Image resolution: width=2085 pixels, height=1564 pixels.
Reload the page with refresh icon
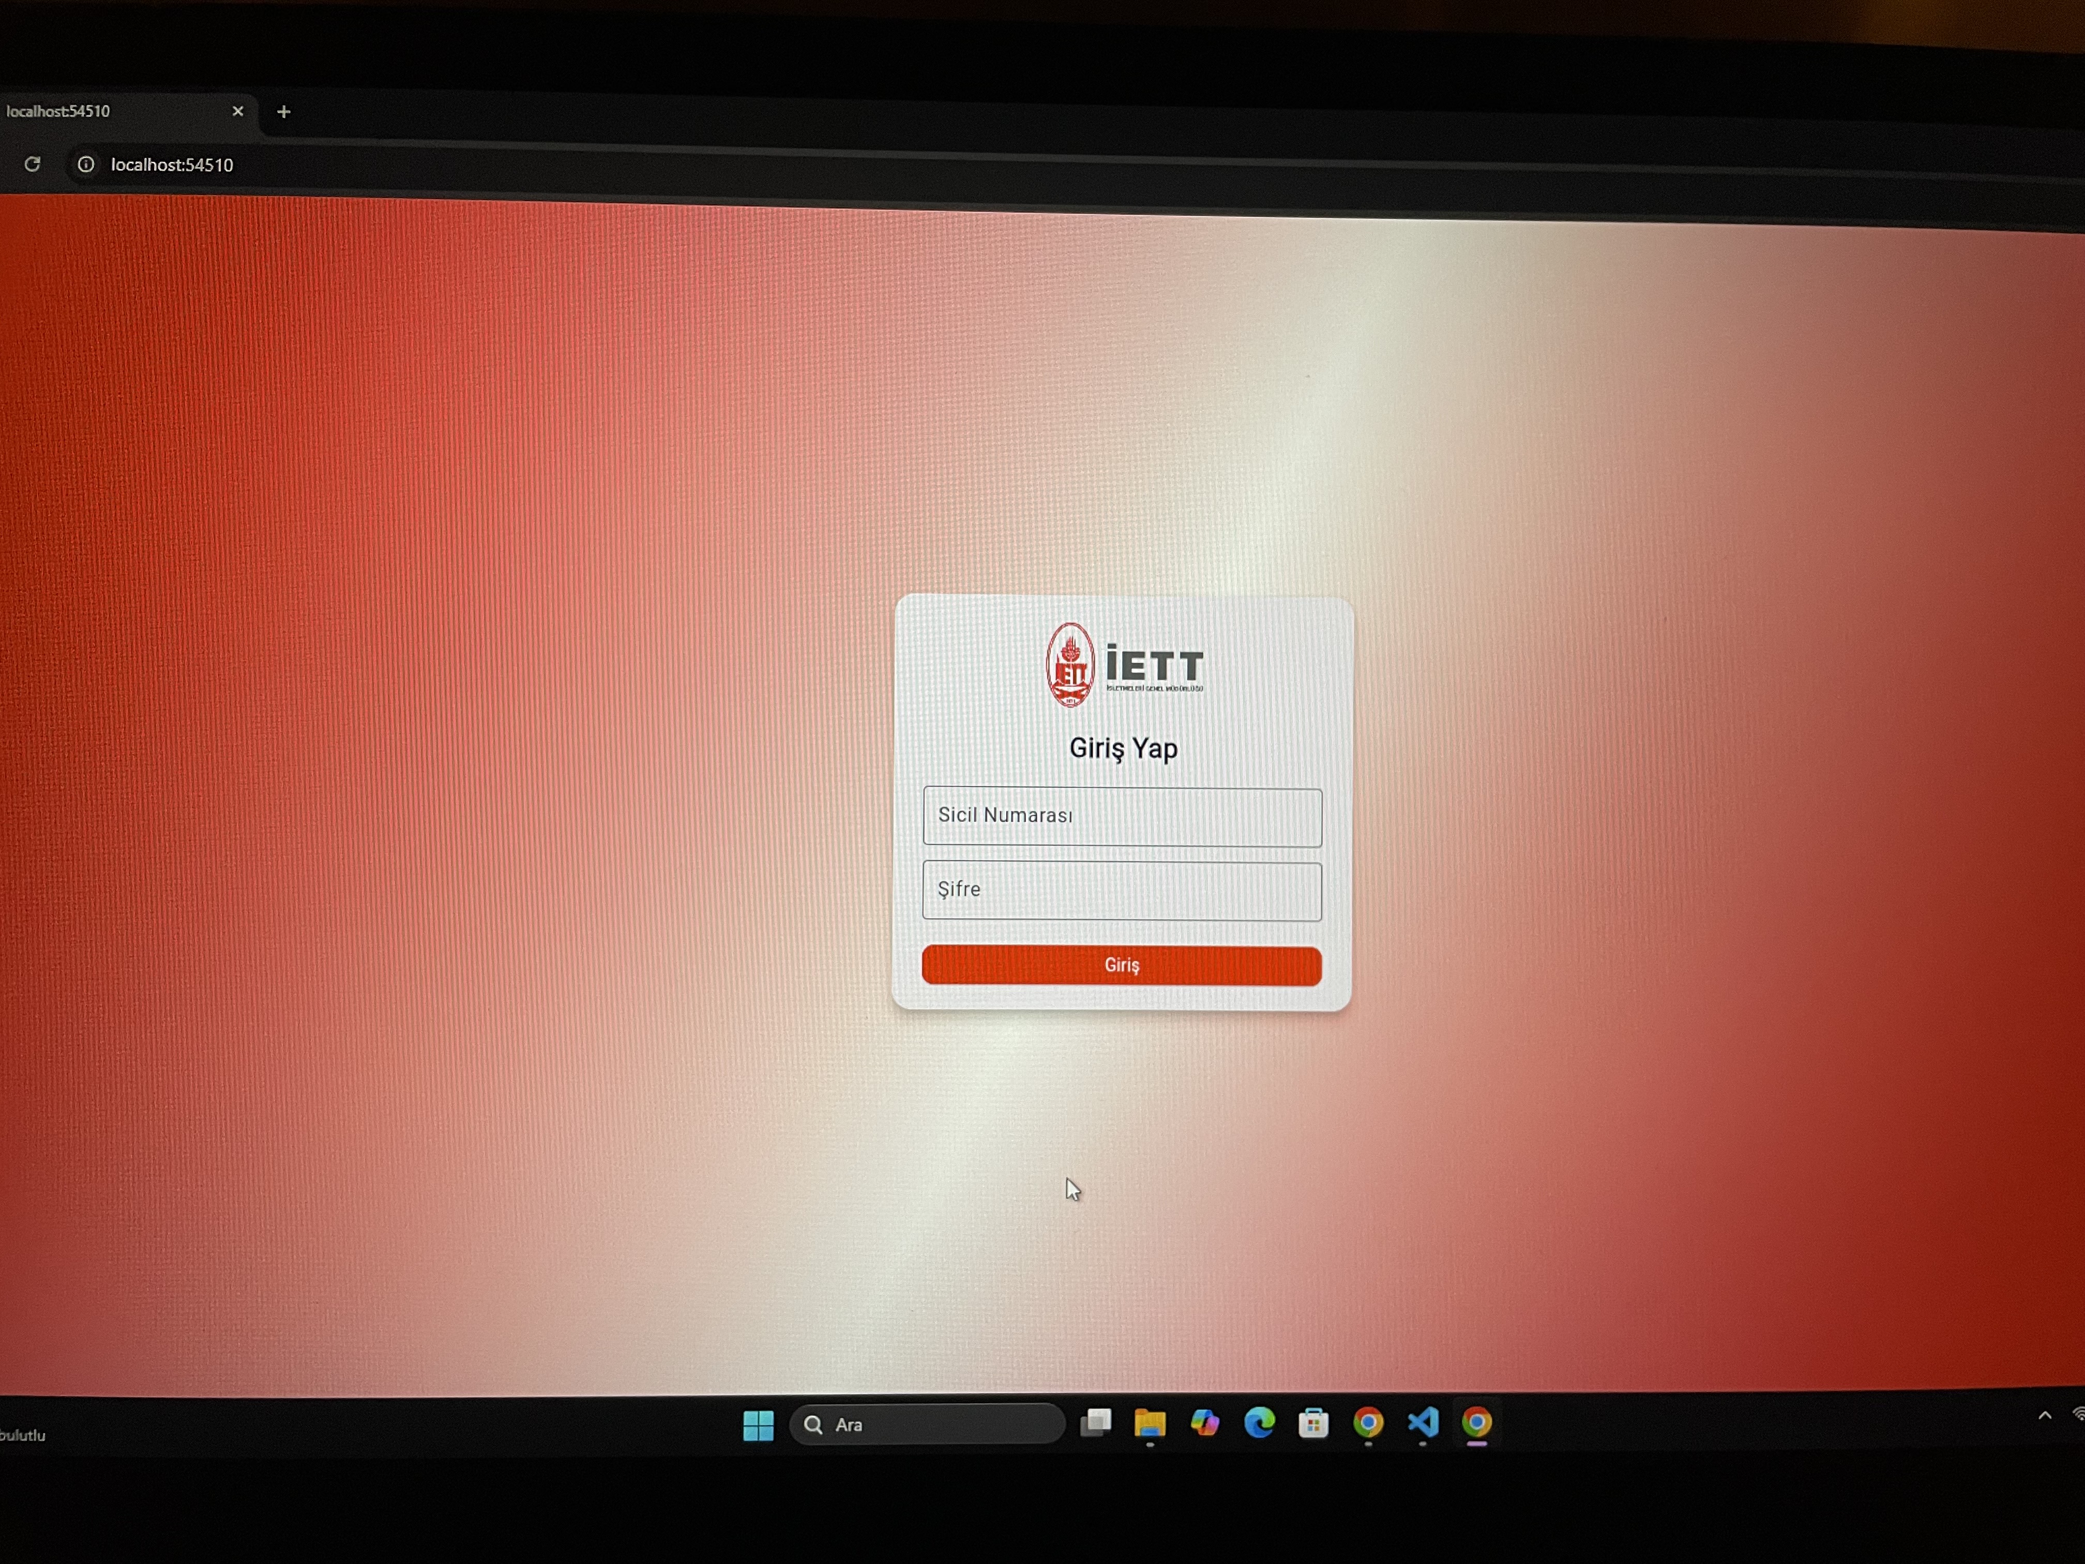(32, 164)
